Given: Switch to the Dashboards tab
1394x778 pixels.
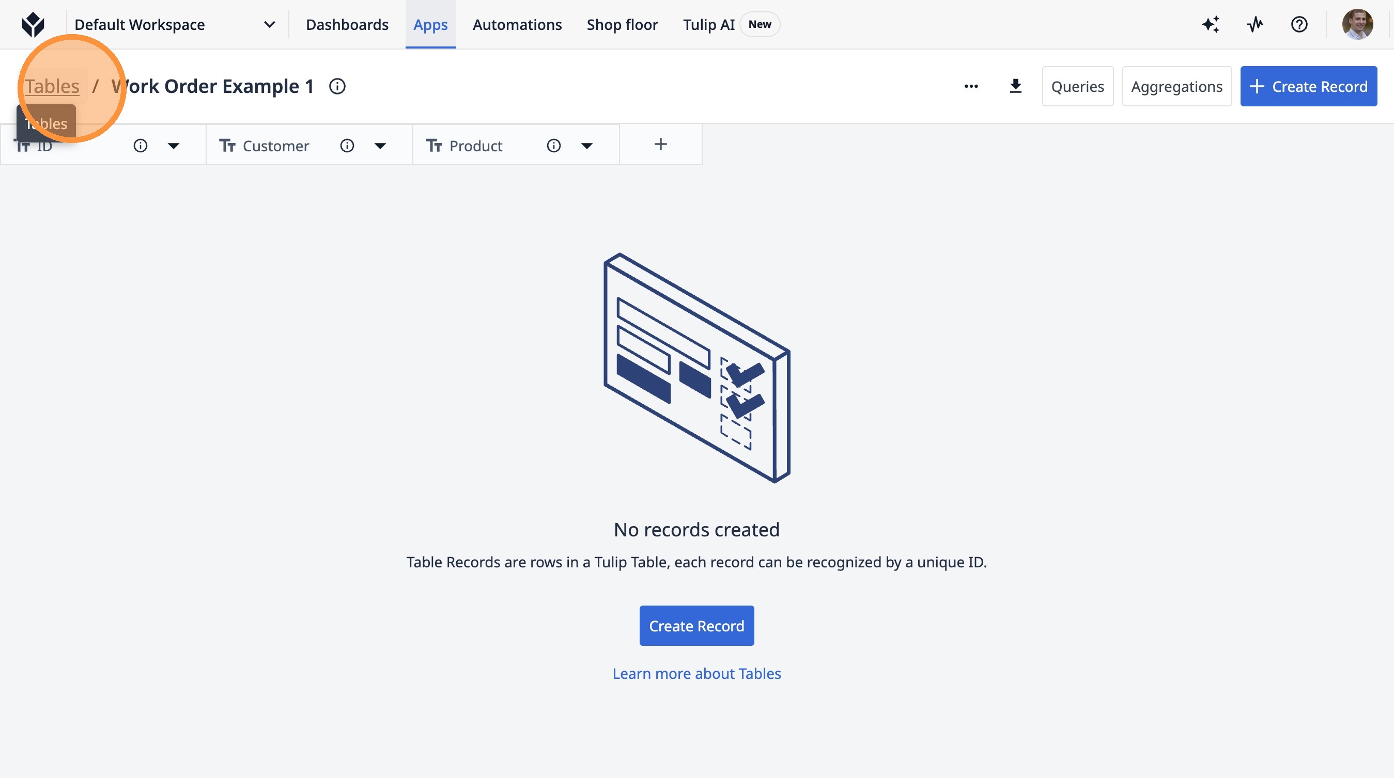Looking at the screenshot, I should point(347,25).
